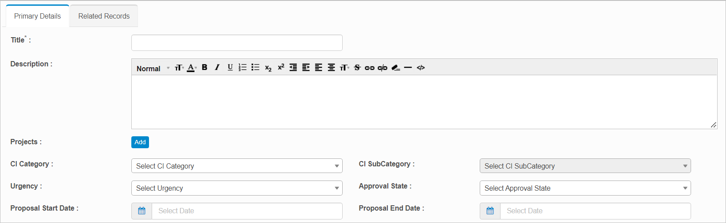
Task: Toggle underline formatting in Description toolbar
Action: 230,68
